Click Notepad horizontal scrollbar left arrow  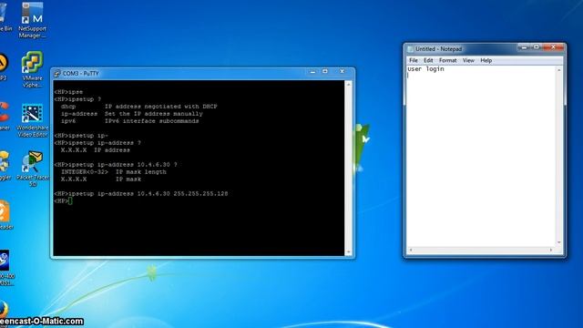pyautogui.click(x=411, y=250)
